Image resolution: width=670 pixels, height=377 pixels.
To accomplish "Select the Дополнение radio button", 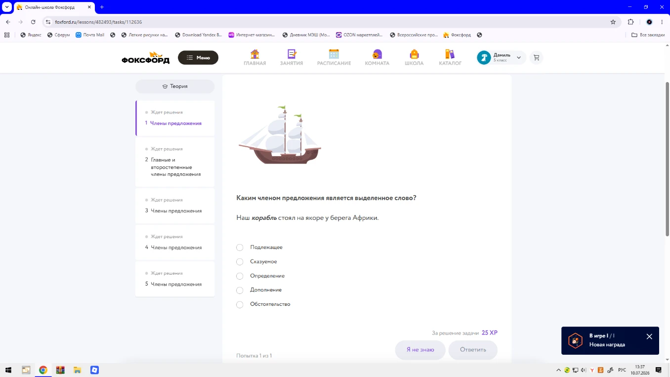I will click(x=240, y=291).
